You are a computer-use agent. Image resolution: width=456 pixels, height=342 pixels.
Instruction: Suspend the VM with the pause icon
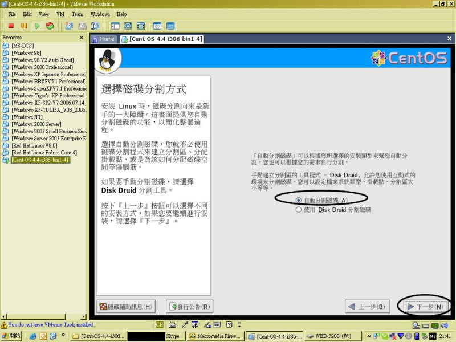tap(24, 26)
